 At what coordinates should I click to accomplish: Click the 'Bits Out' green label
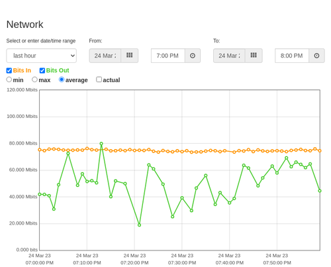pos(58,70)
